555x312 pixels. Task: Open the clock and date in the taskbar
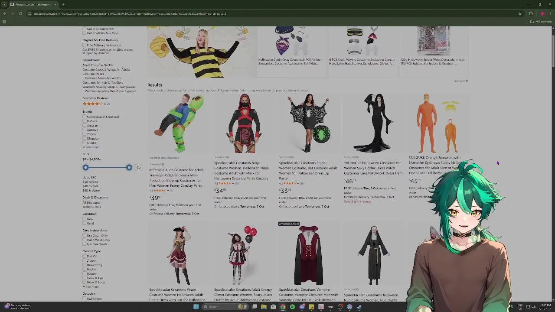pyautogui.click(x=545, y=307)
